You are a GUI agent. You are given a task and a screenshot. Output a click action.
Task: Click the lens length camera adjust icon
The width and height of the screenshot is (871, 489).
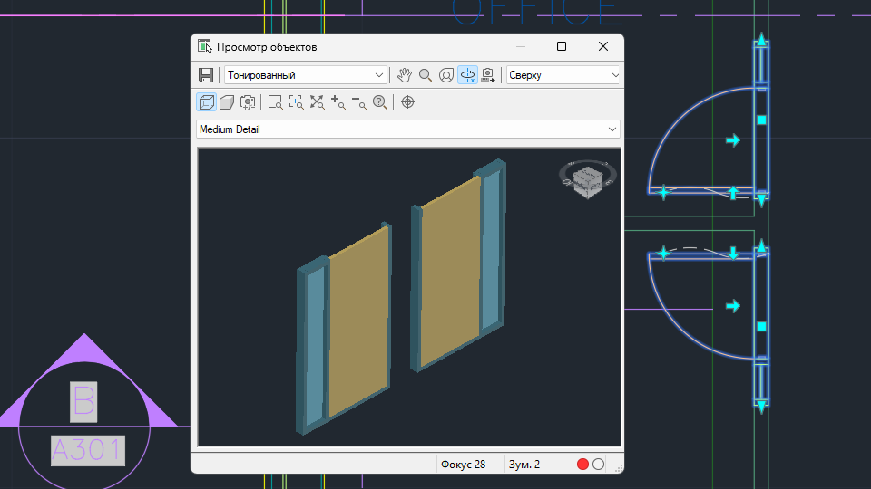click(x=248, y=102)
